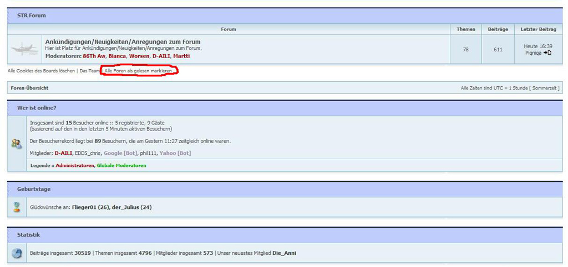Click the Themen column header
The width and height of the screenshot is (568, 267).
pyautogui.click(x=465, y=29)
